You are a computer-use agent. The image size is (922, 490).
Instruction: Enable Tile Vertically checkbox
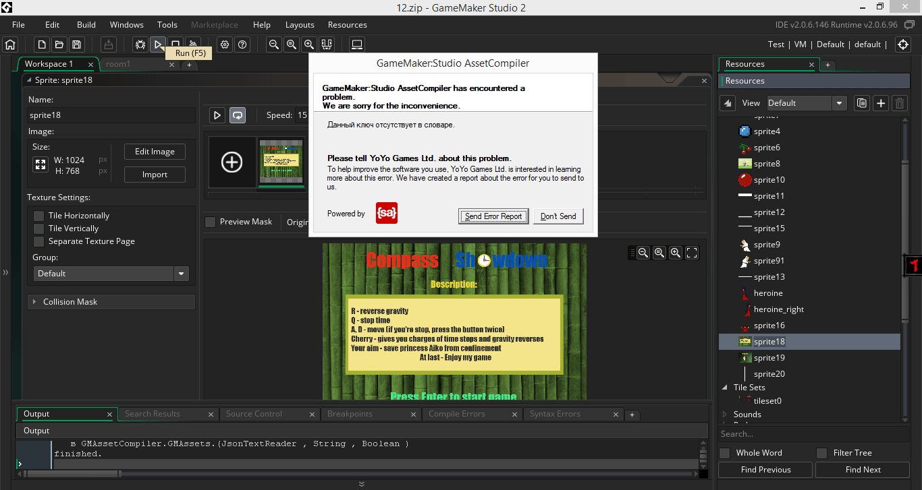[x=38, y=228]
